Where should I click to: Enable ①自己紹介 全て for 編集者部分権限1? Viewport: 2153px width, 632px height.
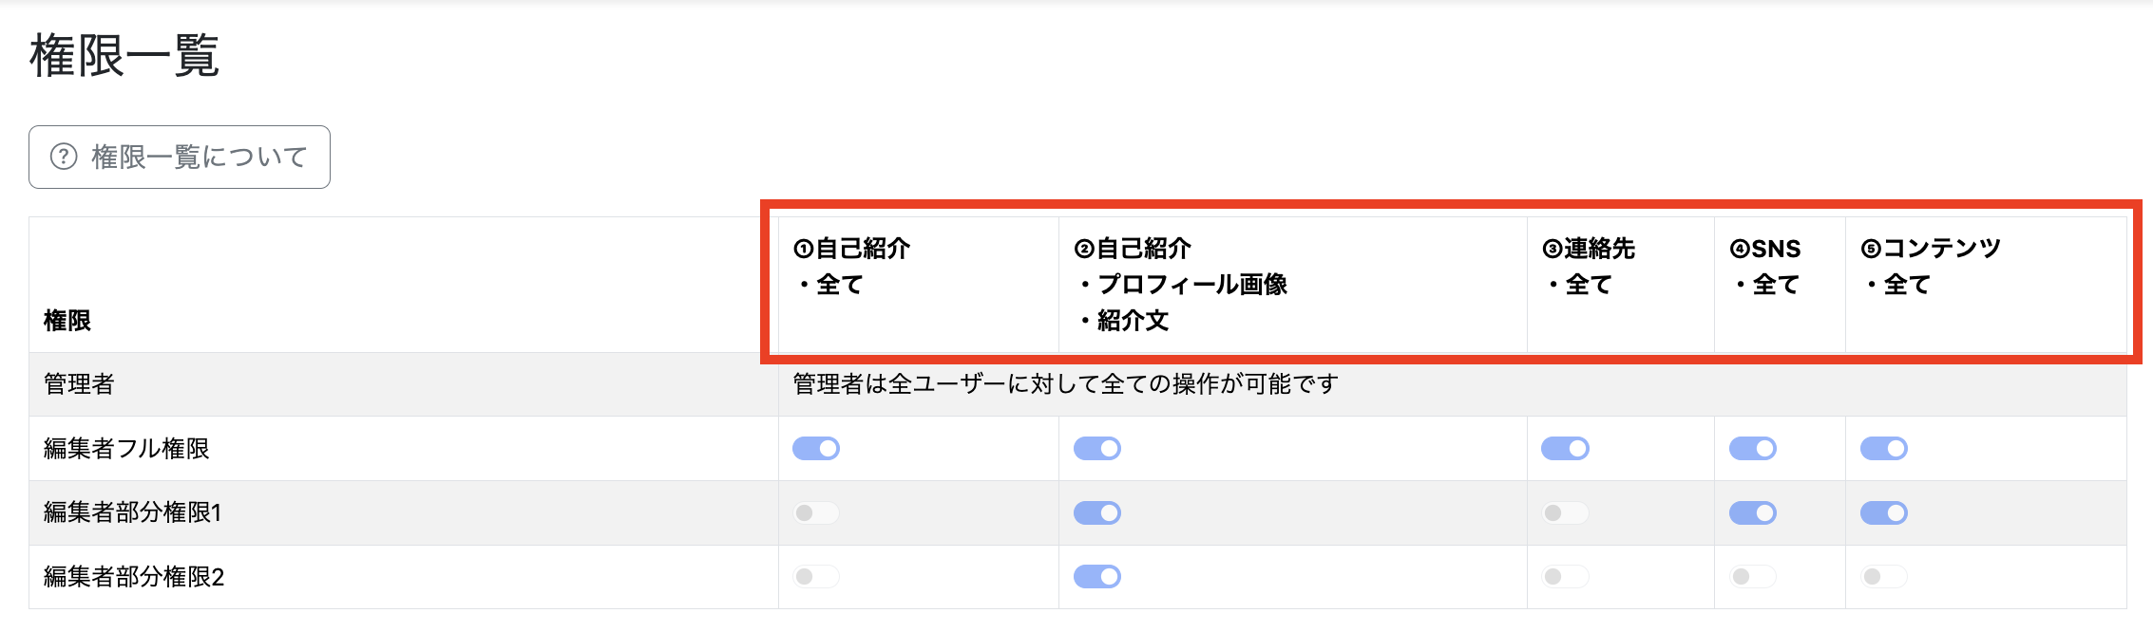coord(816,513)
